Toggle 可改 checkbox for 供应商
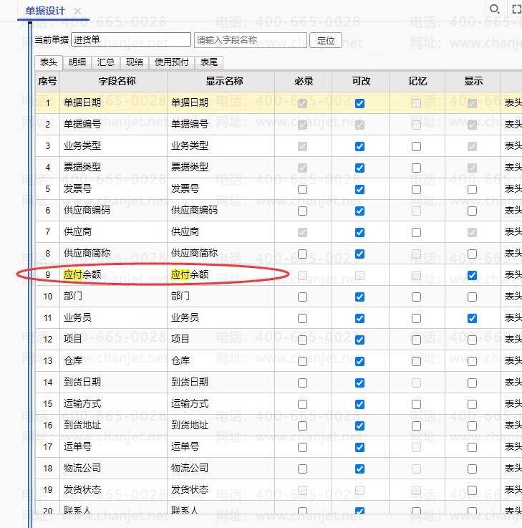This screenshot has height=528, width=522. tap(359, 232)
